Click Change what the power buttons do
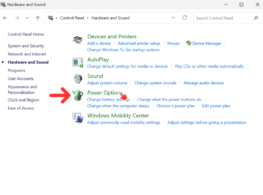Viewport: 263px width, 195px height. pos(169,99)
